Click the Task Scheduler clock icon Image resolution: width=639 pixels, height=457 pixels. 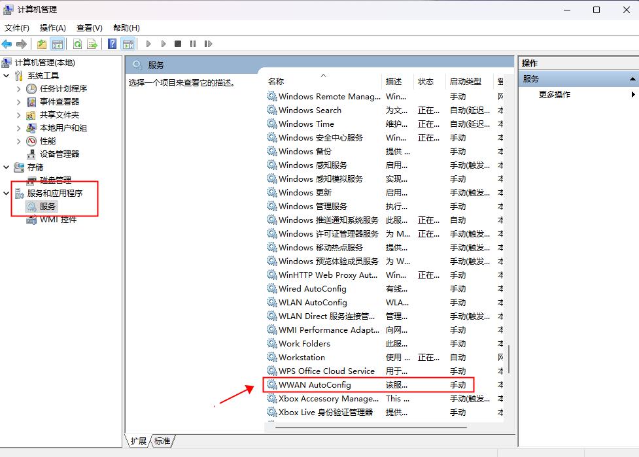(31, 89)
